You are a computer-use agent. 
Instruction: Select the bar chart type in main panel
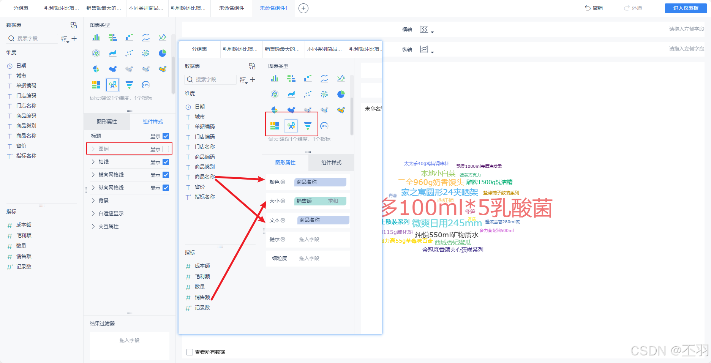click(96, 37)
